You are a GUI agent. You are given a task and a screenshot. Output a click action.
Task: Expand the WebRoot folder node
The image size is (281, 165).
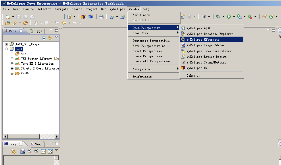click(12, 73)
